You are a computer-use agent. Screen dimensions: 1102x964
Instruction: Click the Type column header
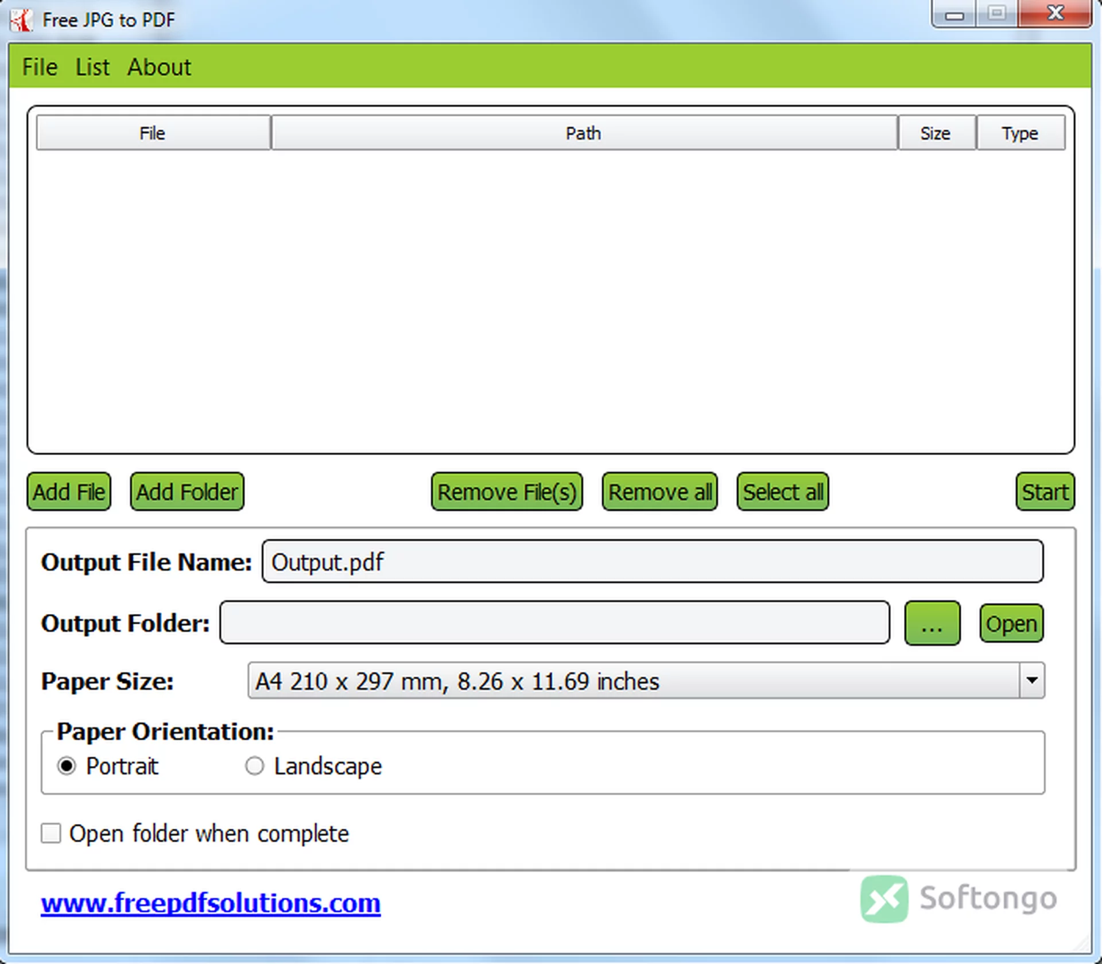1020,133
